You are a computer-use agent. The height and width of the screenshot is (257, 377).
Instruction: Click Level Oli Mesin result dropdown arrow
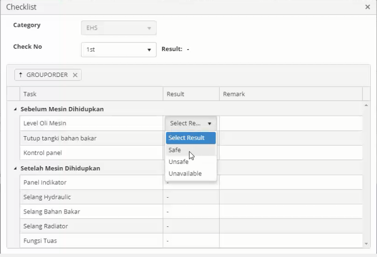[209, 123]
